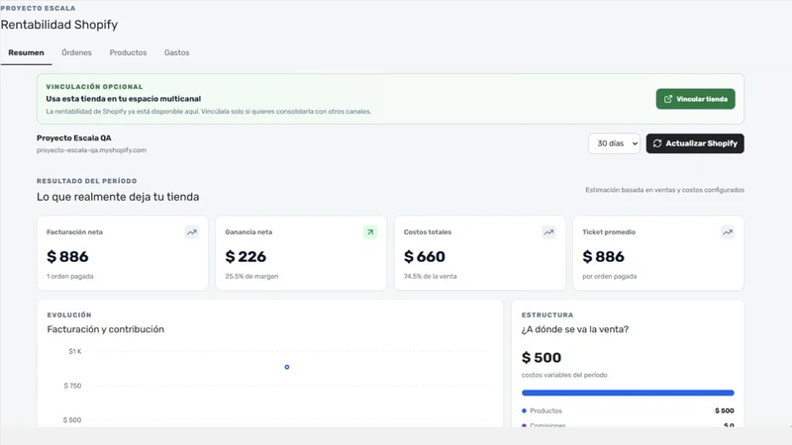This screenshot has width=792, height=445.
Task: Click the $ 886 Facturación neta value
Action: coord(67,257)
